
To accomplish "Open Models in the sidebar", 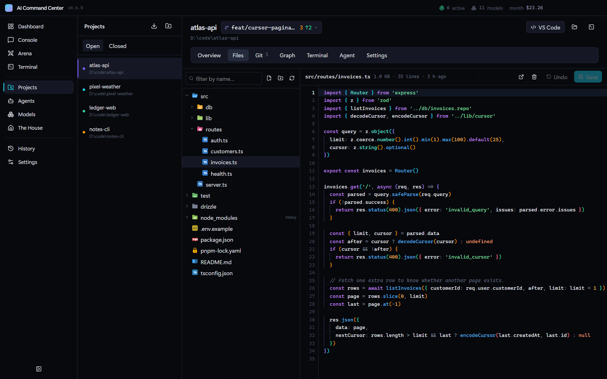I will (x=39, y=114).
